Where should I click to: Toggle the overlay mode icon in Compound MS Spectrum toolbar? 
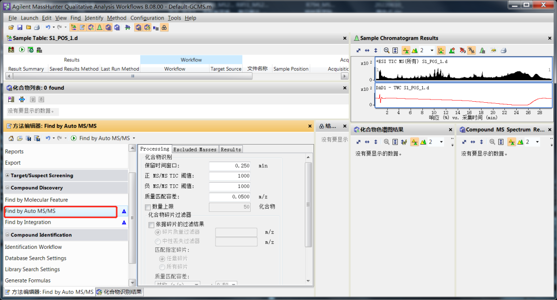pos(520,142)
